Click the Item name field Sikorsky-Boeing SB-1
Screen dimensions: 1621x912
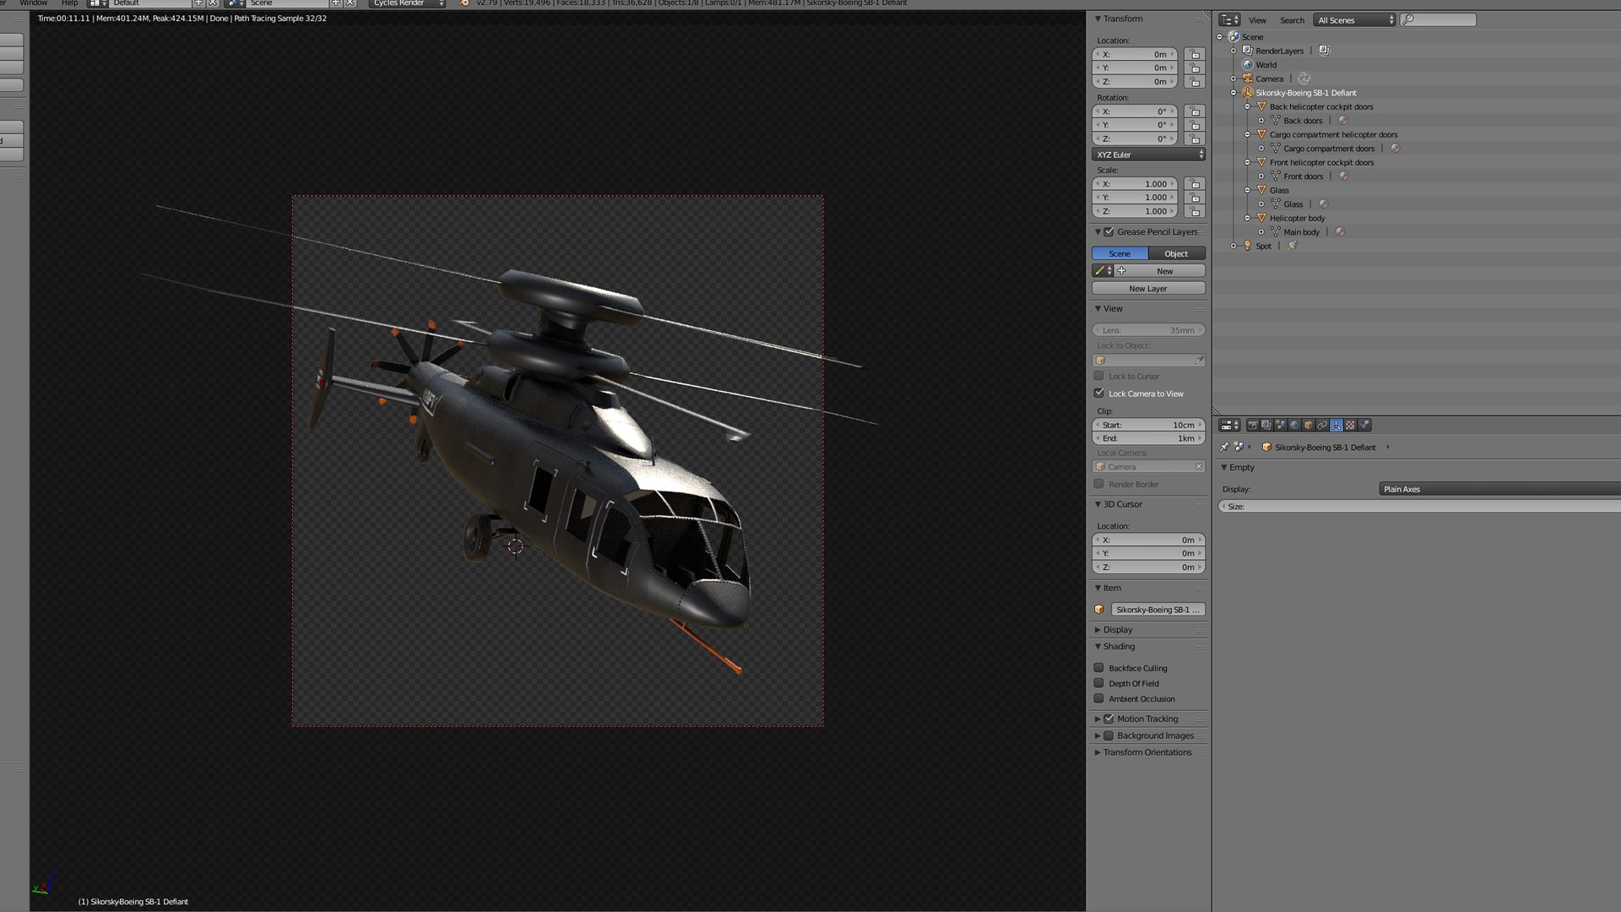[1157, 610]
